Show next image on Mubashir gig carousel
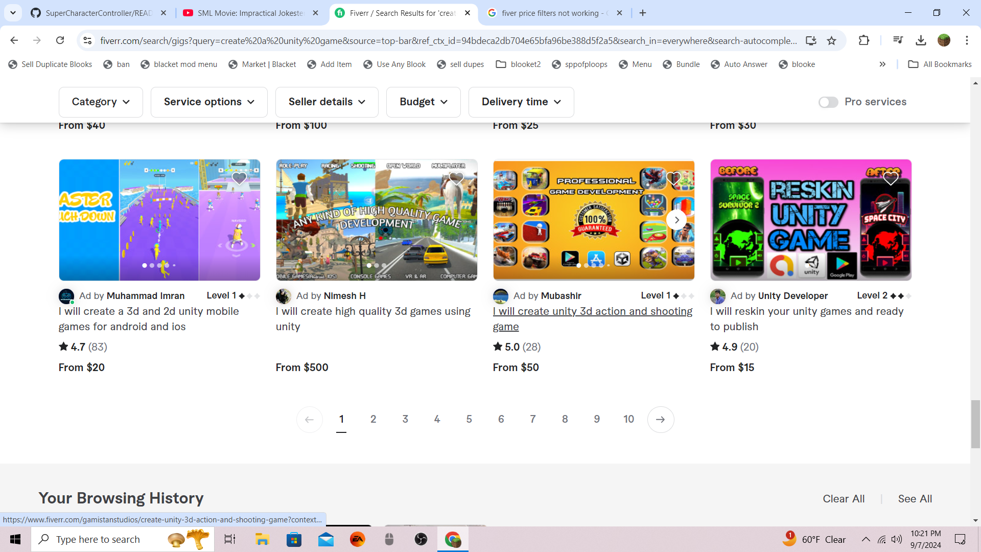The height and width of the screenshot is (552, 981). click(x=676, y=220)
